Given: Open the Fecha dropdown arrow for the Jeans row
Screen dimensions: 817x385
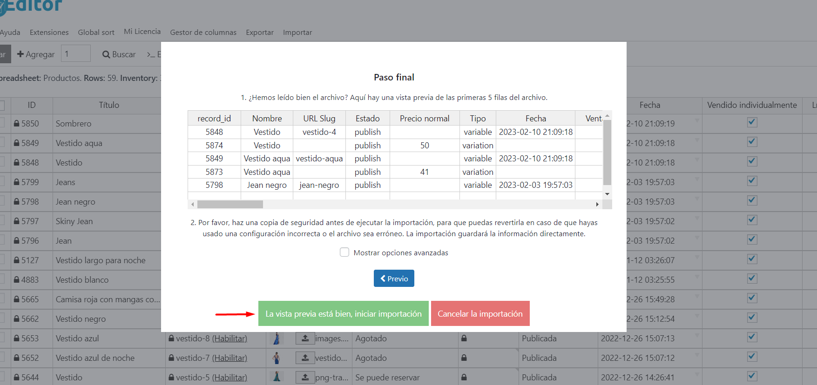Looking at the screenshot, I should pos(697,179).
